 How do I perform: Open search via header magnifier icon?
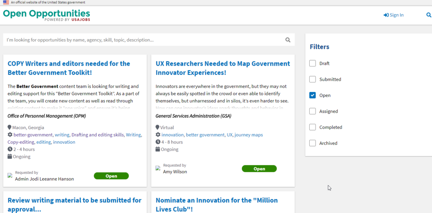pyautogui.click(x=429, y=15)
